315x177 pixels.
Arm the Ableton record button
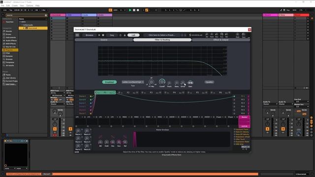click(x=138, y=10)
